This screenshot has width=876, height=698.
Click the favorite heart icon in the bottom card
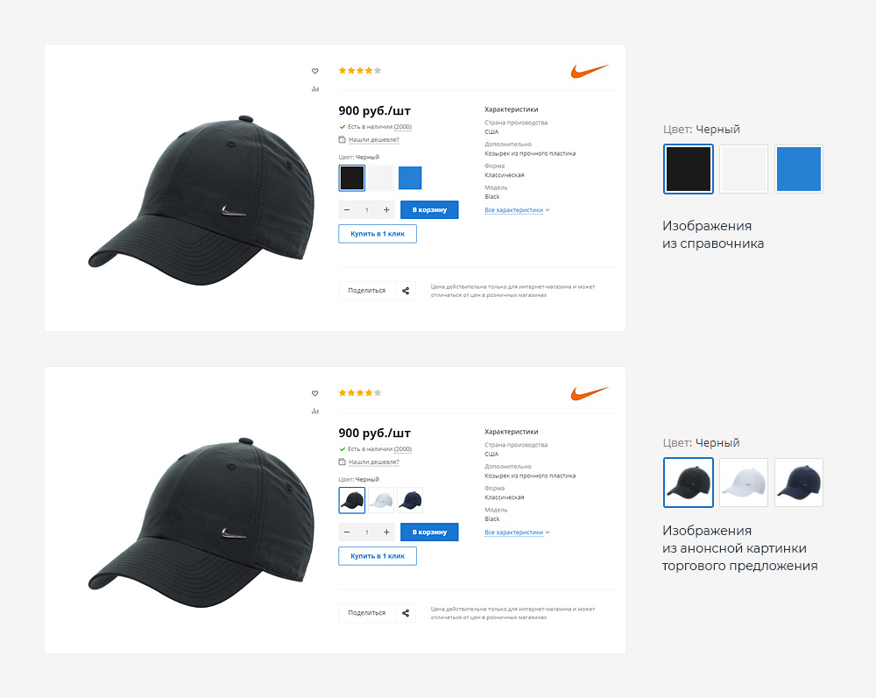[315, 393]
